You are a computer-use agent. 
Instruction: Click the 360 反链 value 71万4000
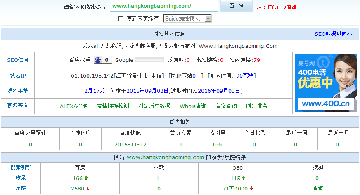(x=235, y=188)
